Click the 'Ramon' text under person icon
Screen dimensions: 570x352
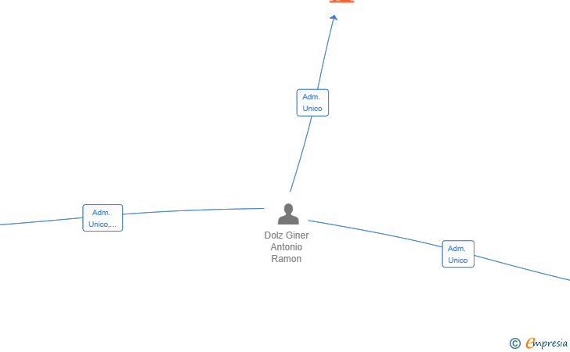click(287, 259)
